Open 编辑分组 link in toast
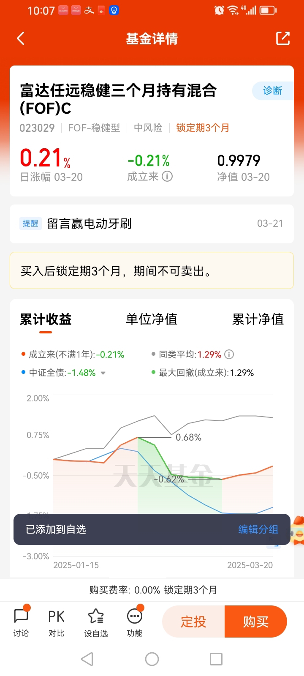 (x=258, y=529)
